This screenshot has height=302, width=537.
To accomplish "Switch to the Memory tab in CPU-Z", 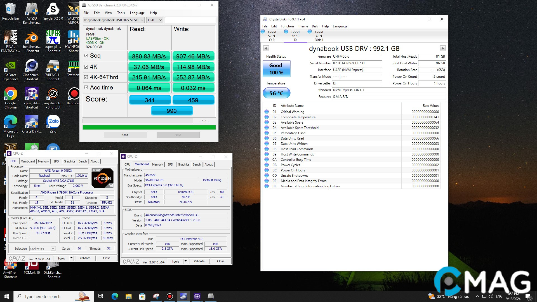I will click(43, 161).
